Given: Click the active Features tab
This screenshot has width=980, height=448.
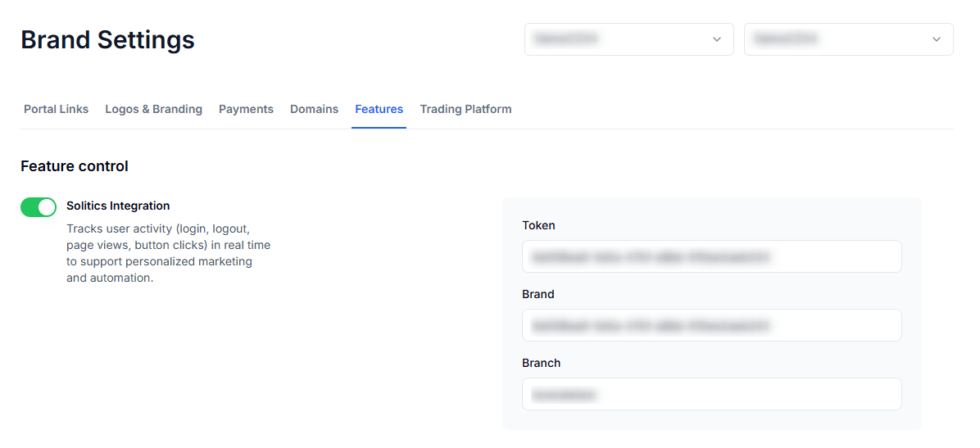Looking at the screenshot, I should (x=379, y=109).
